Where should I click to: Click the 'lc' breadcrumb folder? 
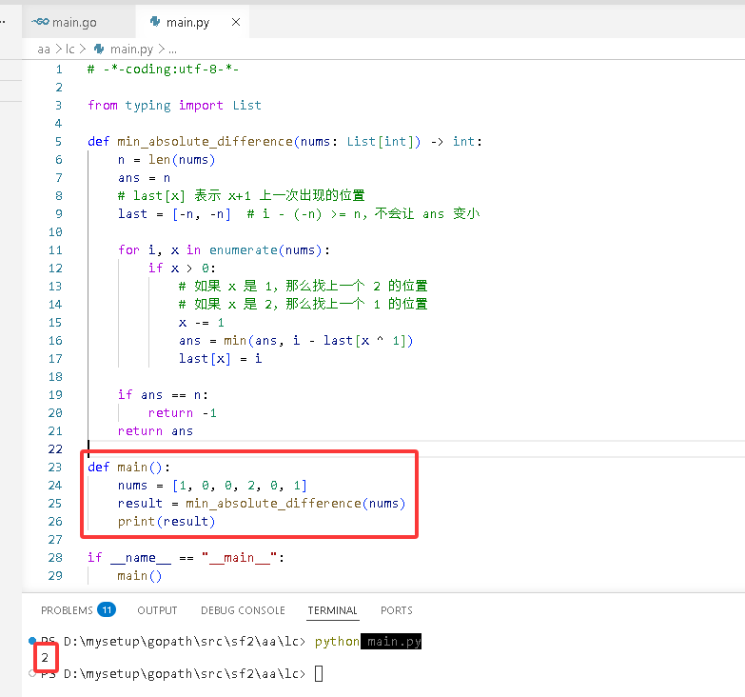[69, 49]
